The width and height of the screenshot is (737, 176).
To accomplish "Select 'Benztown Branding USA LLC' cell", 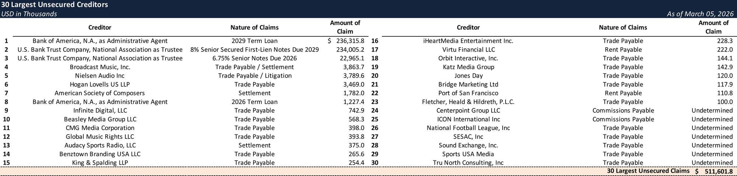I will click(x=100, y=154).
